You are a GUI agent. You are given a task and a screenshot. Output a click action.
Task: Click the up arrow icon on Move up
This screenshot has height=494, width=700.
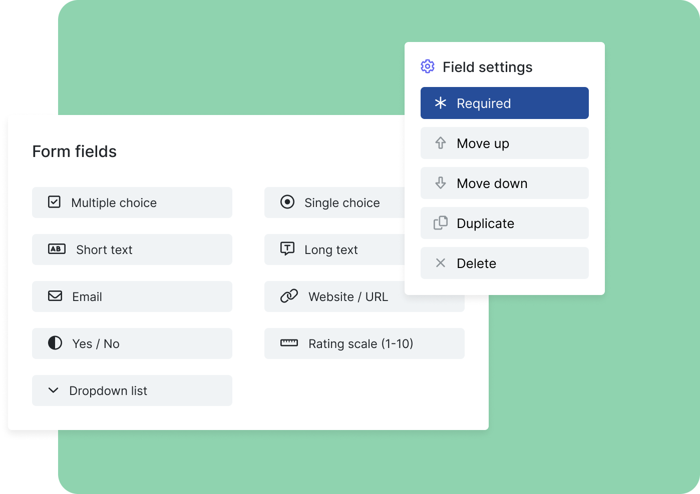[441, 143]
